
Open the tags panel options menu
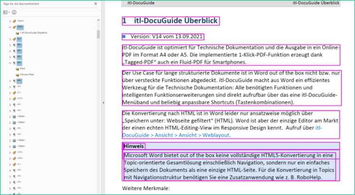[6, 12]
